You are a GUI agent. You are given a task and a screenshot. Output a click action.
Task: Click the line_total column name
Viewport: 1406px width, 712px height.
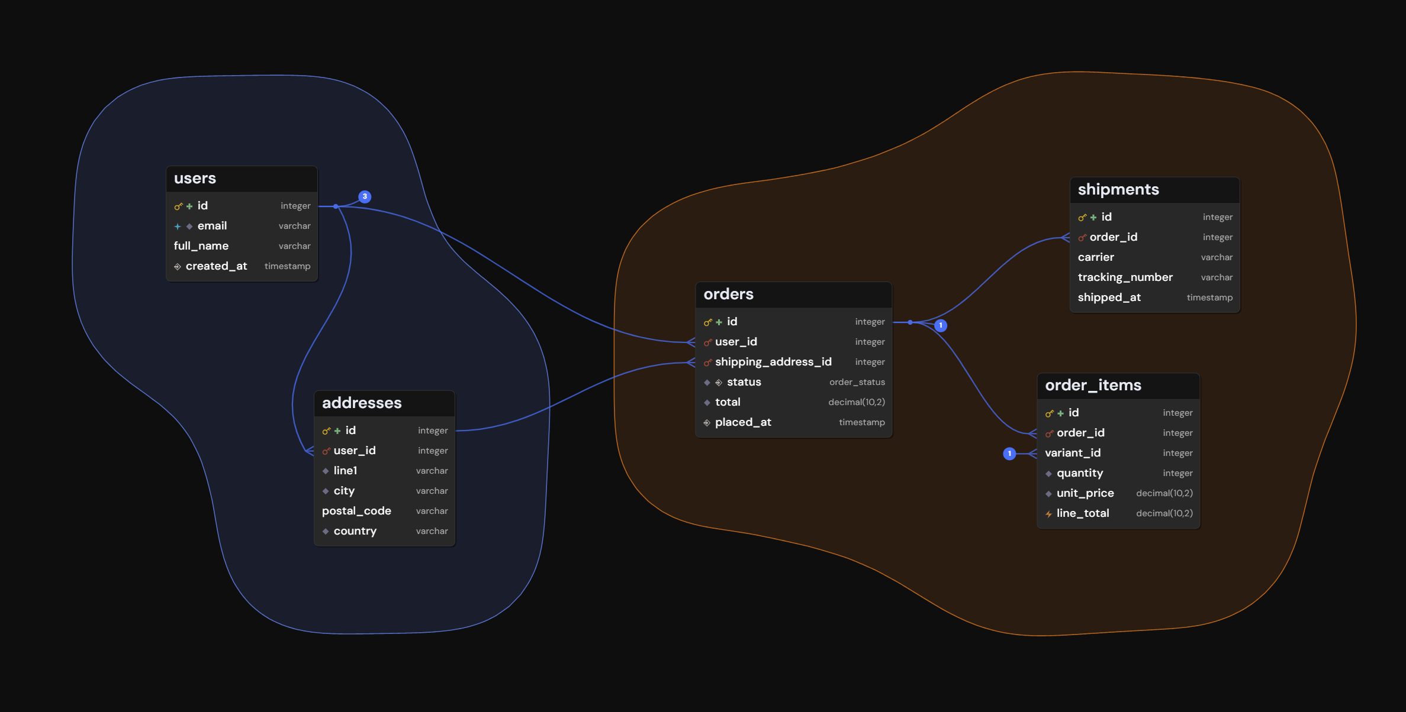click(1083, 513)
